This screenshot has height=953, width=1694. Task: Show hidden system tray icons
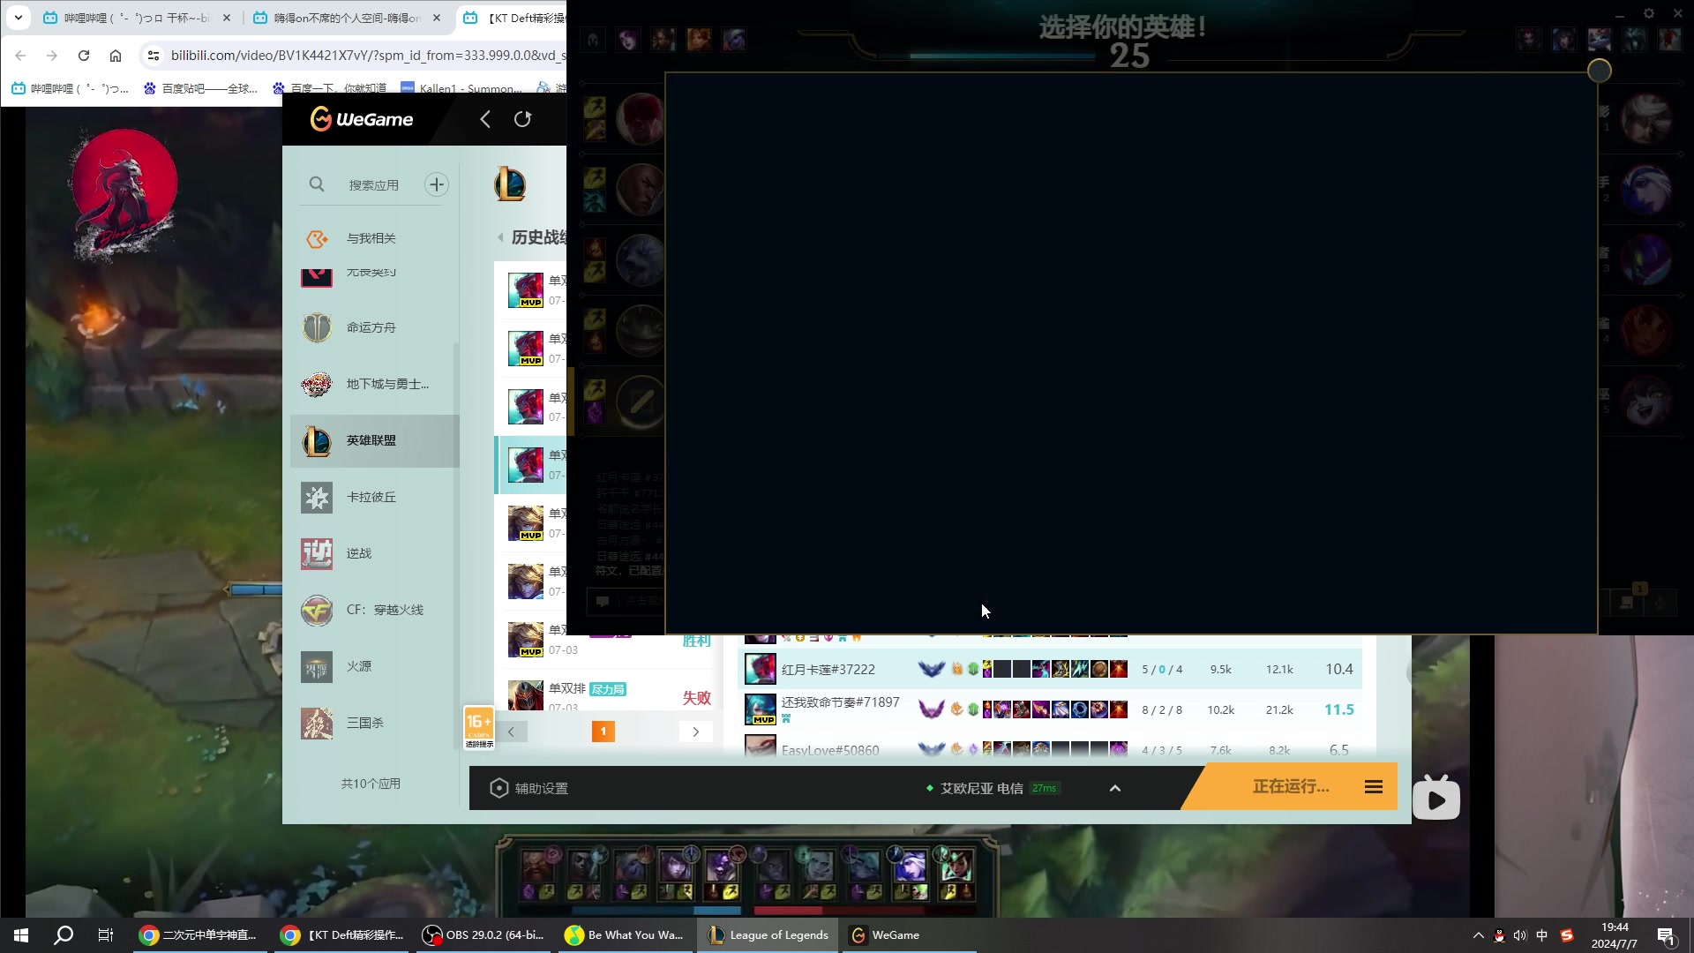(1479, 935)
